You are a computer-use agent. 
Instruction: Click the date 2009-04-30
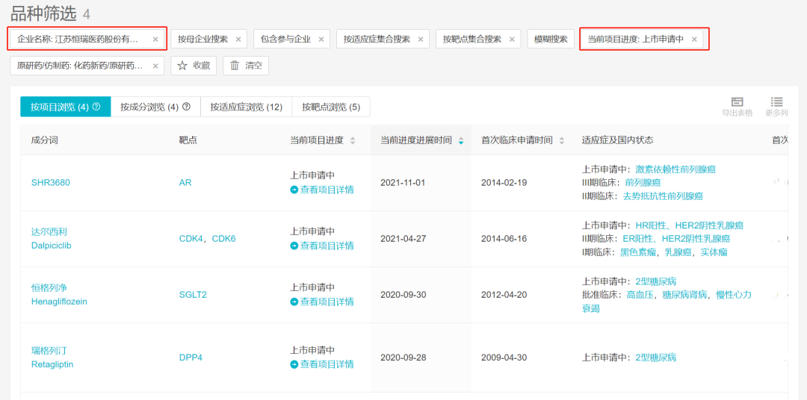tap(504, 357)
